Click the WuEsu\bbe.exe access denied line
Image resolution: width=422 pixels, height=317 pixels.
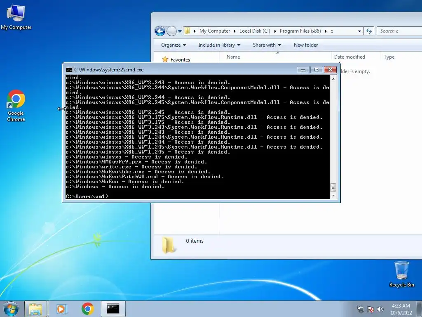tap(138, 172)
